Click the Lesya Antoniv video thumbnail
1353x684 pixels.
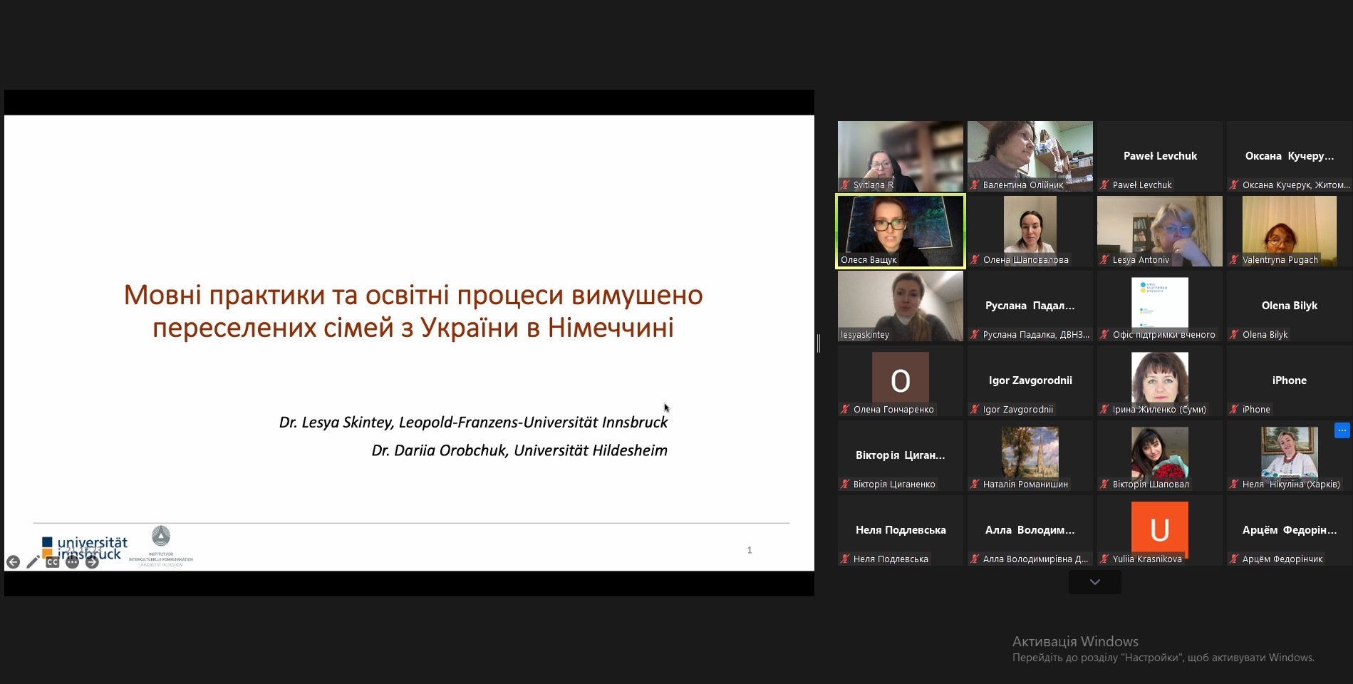[x=1159, y=231]
